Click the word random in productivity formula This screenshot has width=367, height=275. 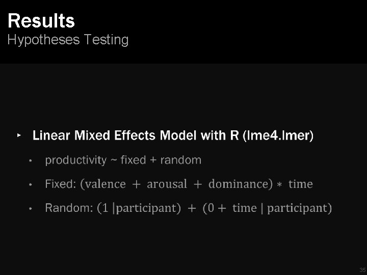click(x=180, y=160)
